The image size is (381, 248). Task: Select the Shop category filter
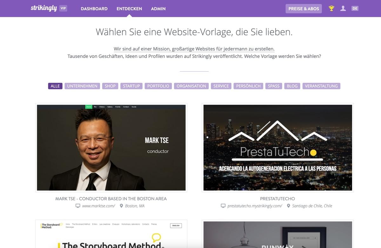110,86
